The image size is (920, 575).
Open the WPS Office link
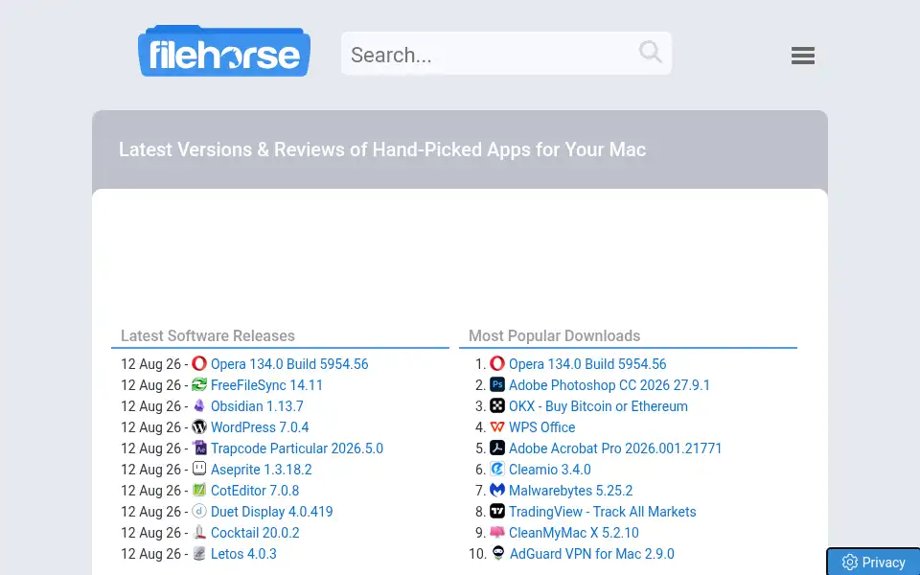[541, 427]
